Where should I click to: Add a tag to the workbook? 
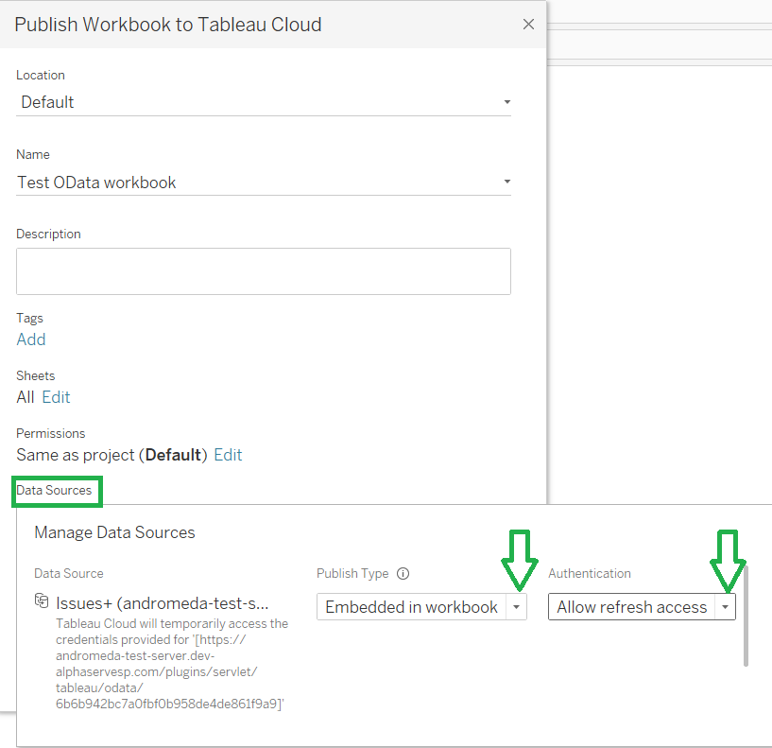tap(30, 339)
